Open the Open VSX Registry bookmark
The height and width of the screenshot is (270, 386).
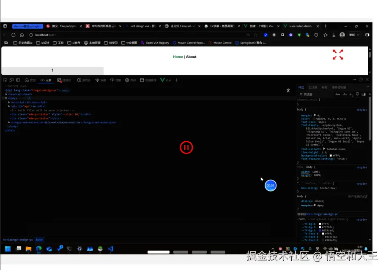pyautogui.click(x=155, y=43)
